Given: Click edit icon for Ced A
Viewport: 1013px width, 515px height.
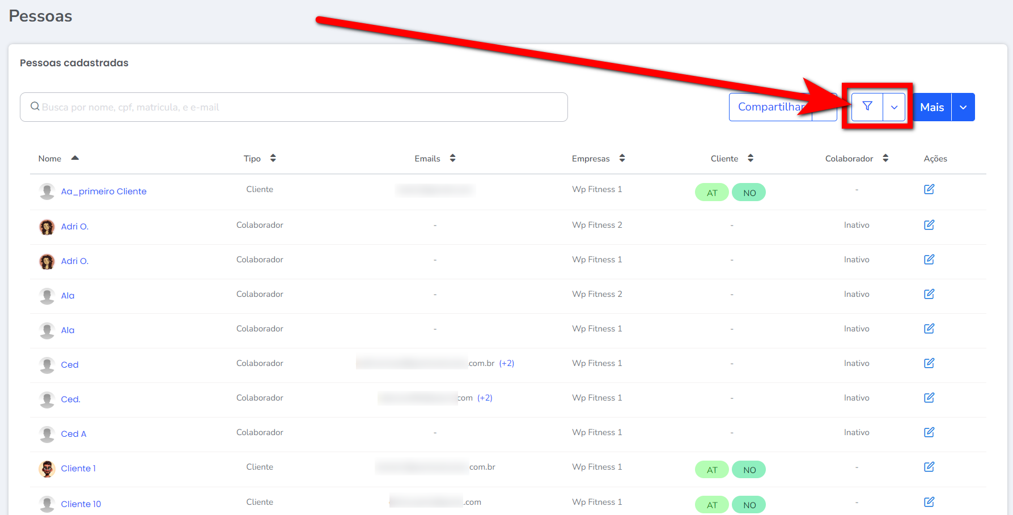Looking at the screenshot, I should pos(929,432).
